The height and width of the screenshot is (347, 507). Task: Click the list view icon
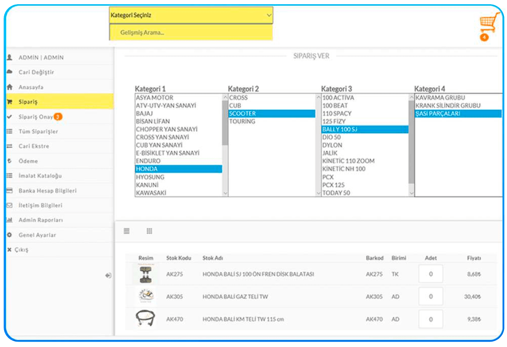(x=127, y=231)
